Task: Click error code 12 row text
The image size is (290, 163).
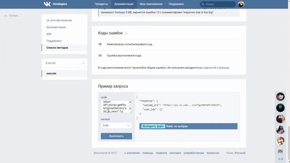Action: pos(130,44)
